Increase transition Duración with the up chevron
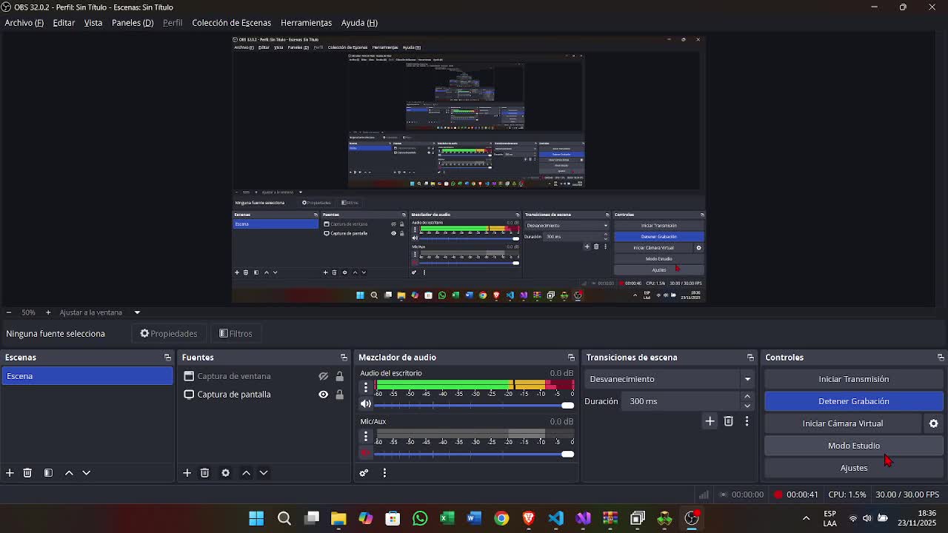This screenshot has width=948, height=533. click(x=747, y=395)
